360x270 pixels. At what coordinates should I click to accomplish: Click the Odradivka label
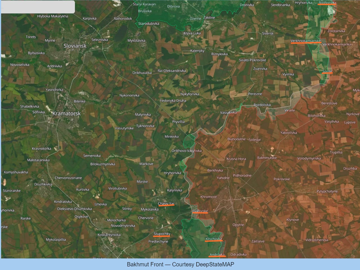pyautogui.click(x=239, y=254)
